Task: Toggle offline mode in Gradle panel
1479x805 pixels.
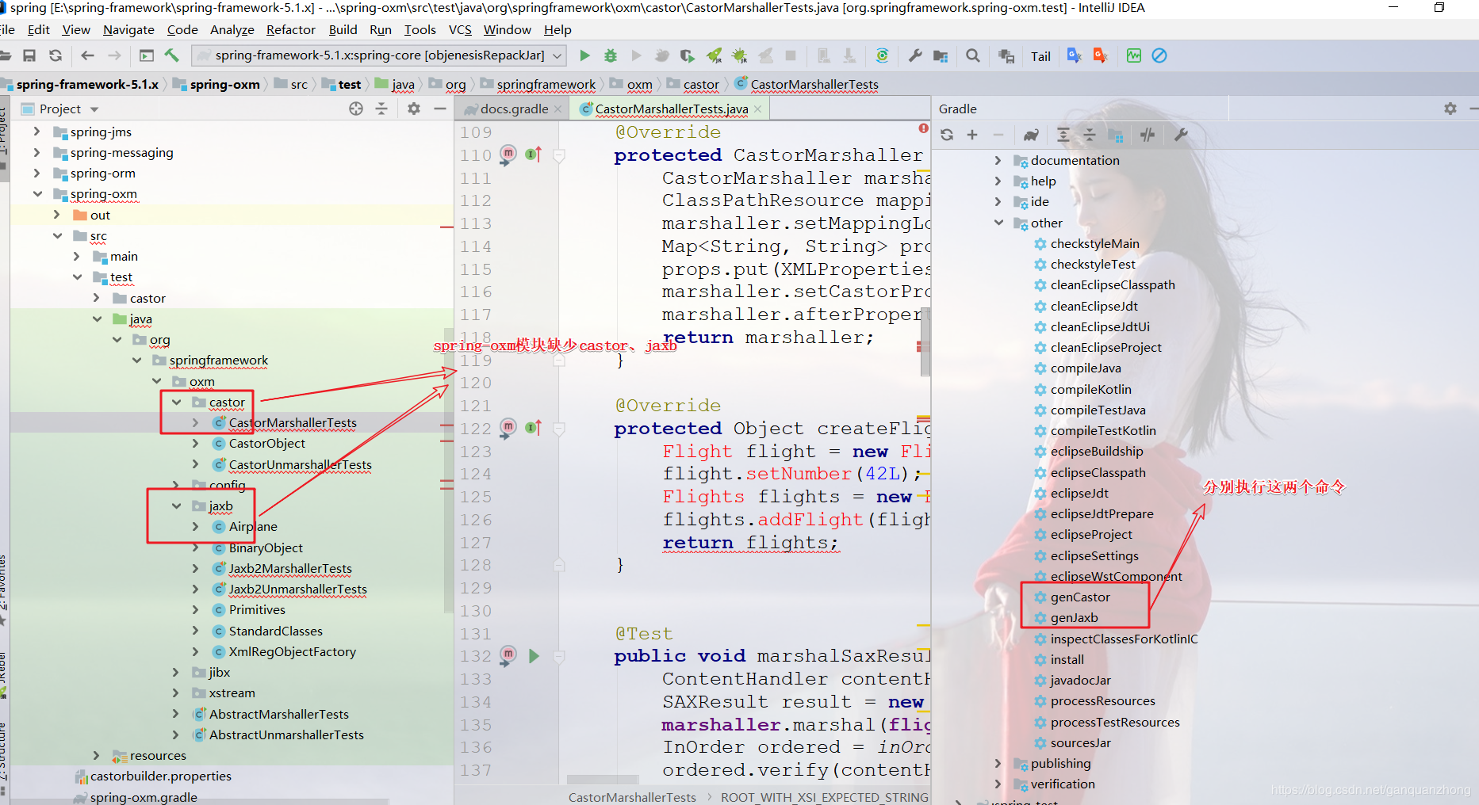Action: click(x=1148, y=135)
